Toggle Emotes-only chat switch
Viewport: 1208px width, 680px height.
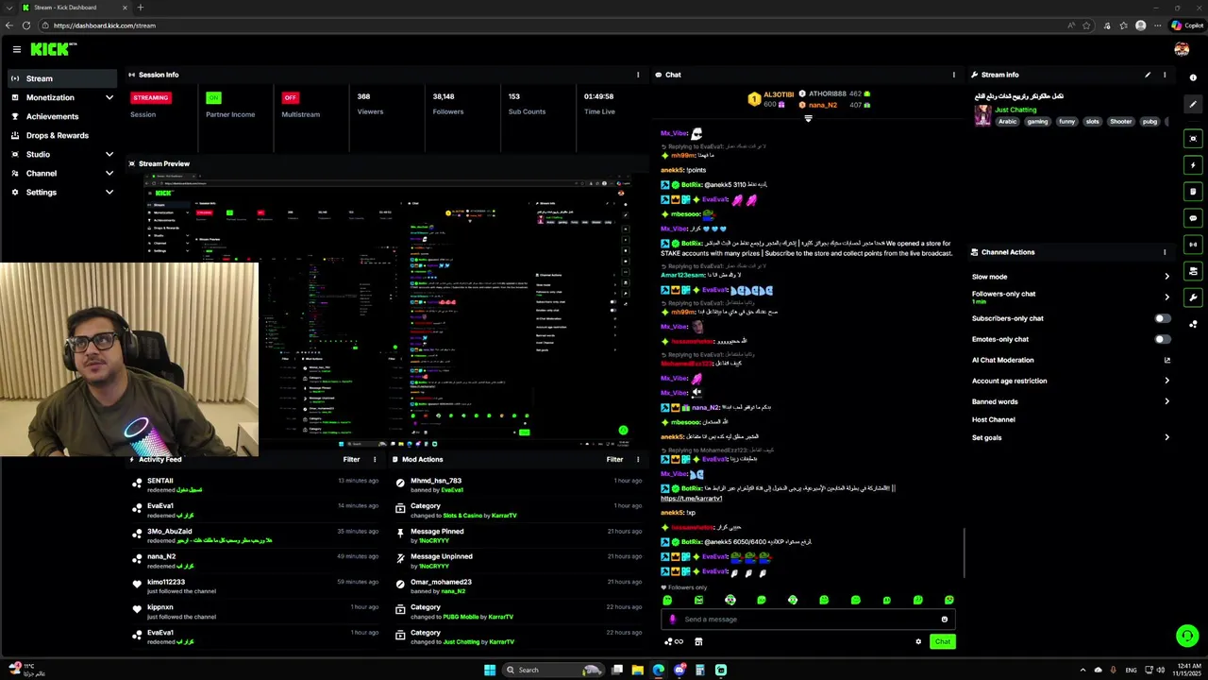click(x=1163, y=339)
